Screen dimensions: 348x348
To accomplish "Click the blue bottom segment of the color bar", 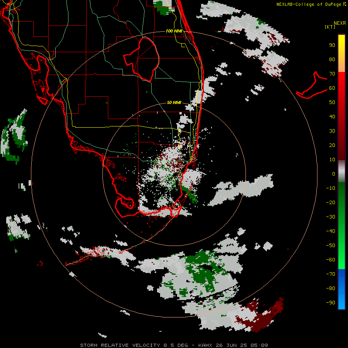I will click(x=341, y=289).
